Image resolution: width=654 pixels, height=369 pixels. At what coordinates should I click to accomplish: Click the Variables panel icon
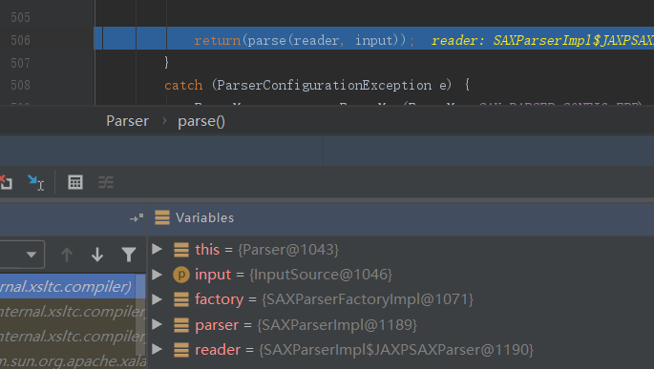click(x=162, y=217)
